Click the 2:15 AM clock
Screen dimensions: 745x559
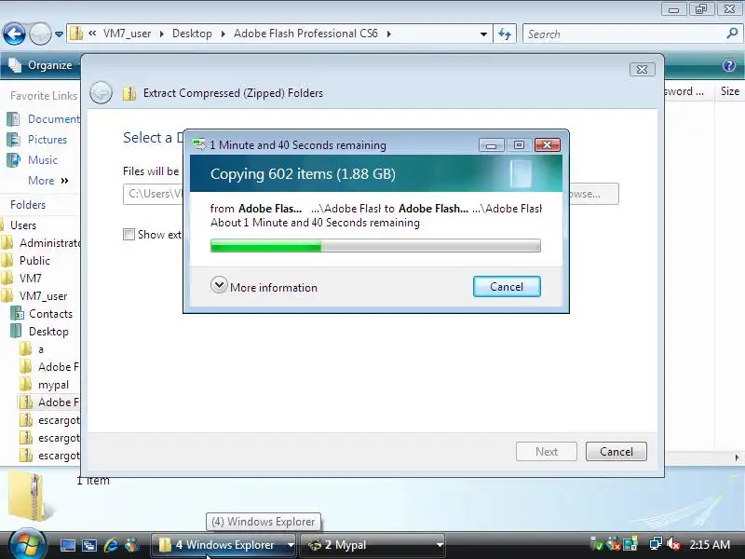pos(710,544)
